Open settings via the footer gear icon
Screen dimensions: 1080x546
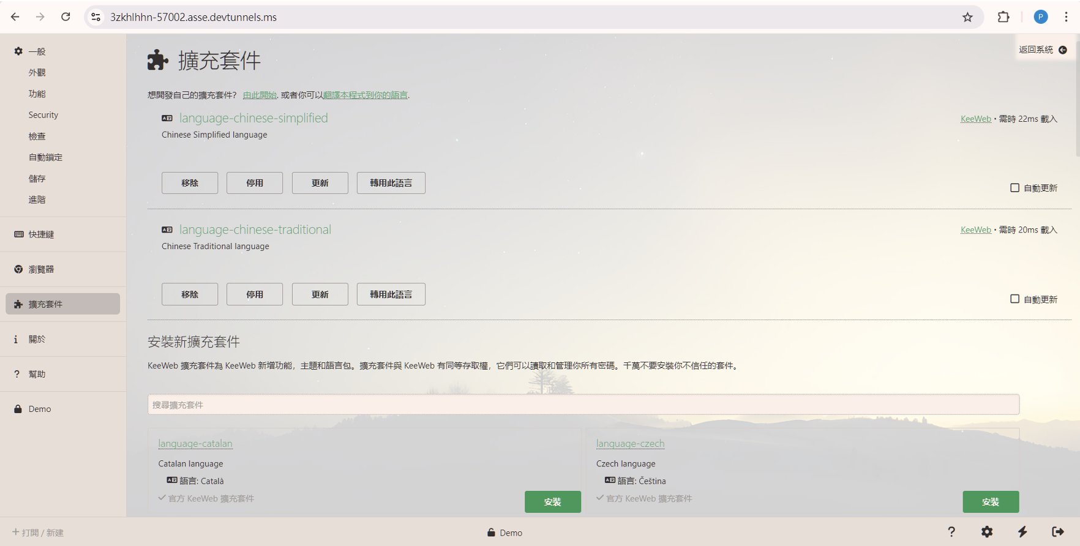[987, 532]
